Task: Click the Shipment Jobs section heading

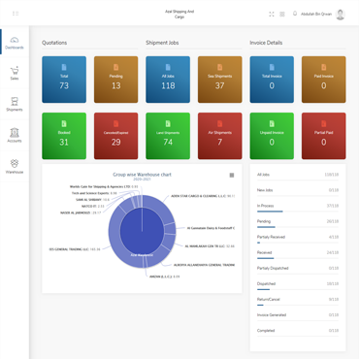Action: [x=162, y=43]
